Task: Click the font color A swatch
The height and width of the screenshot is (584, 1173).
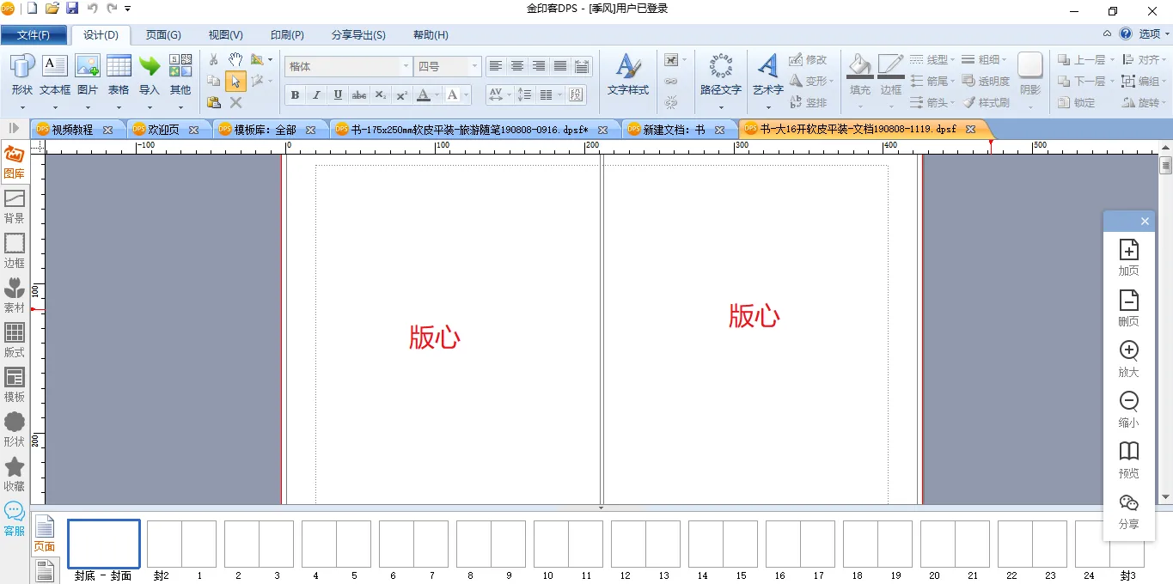Action: click(x=423, y=94)
